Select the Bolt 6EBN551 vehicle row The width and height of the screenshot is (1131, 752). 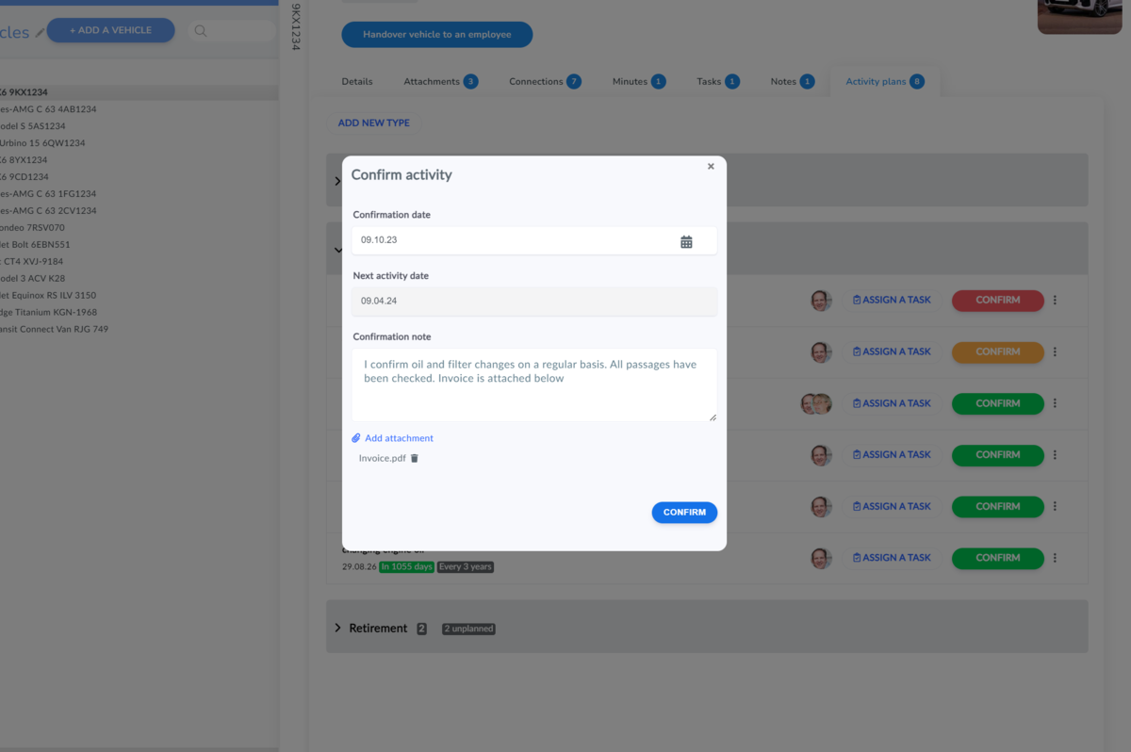139,245
